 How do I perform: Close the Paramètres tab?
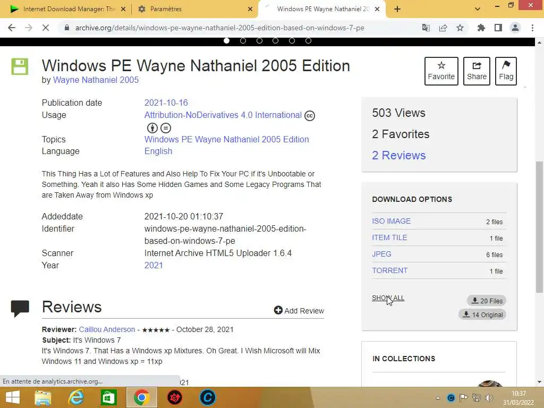pyautogui.click(x=250, y=9)
